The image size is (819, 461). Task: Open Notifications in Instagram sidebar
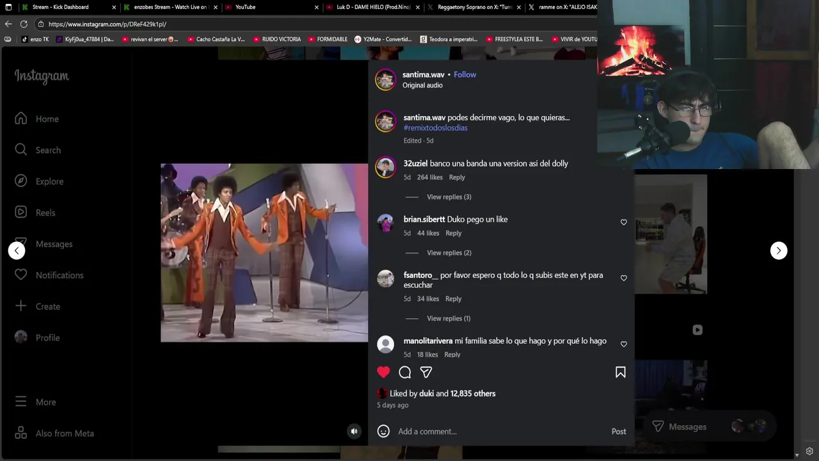49,275
